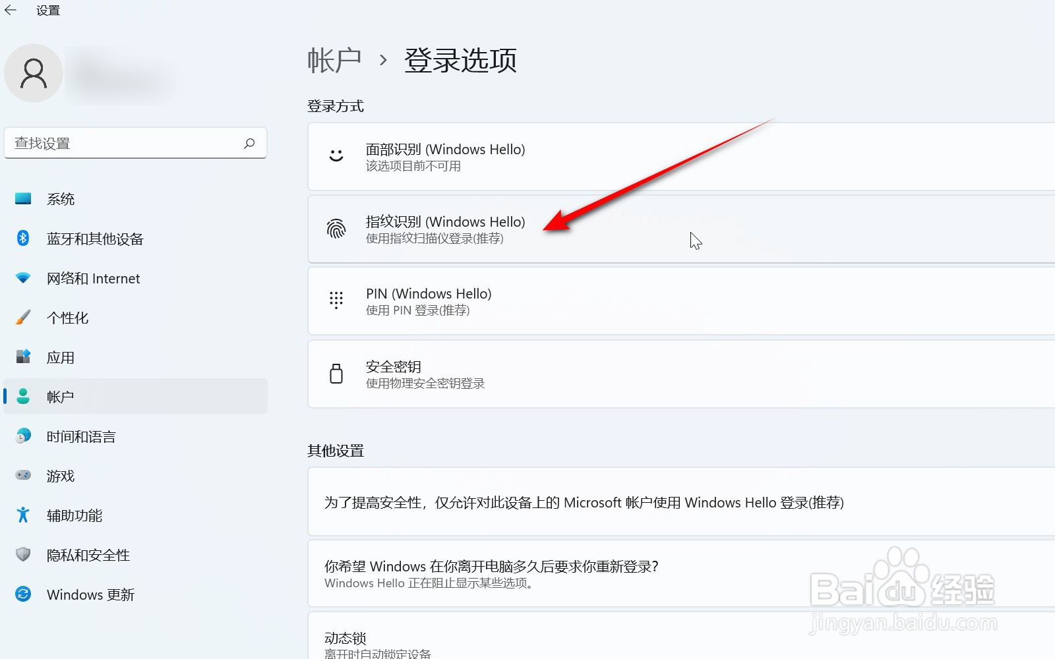Click the face recognition smiley icon
This screenshot has height=659, width=1055.
pos(336,156)
